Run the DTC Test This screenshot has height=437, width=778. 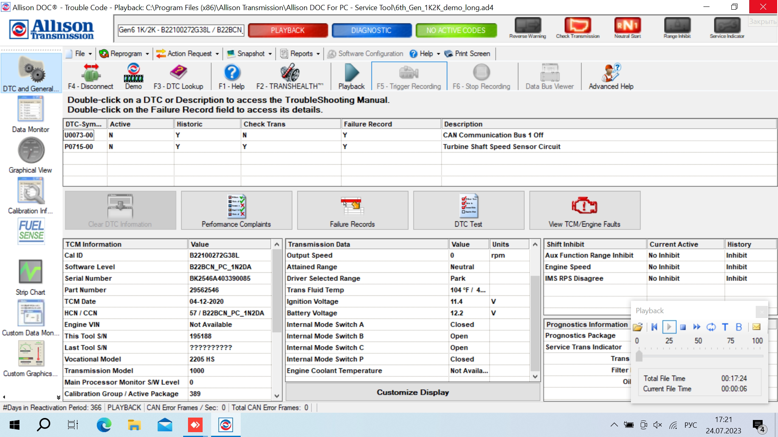pyautogui.click(x=468, y=210)
